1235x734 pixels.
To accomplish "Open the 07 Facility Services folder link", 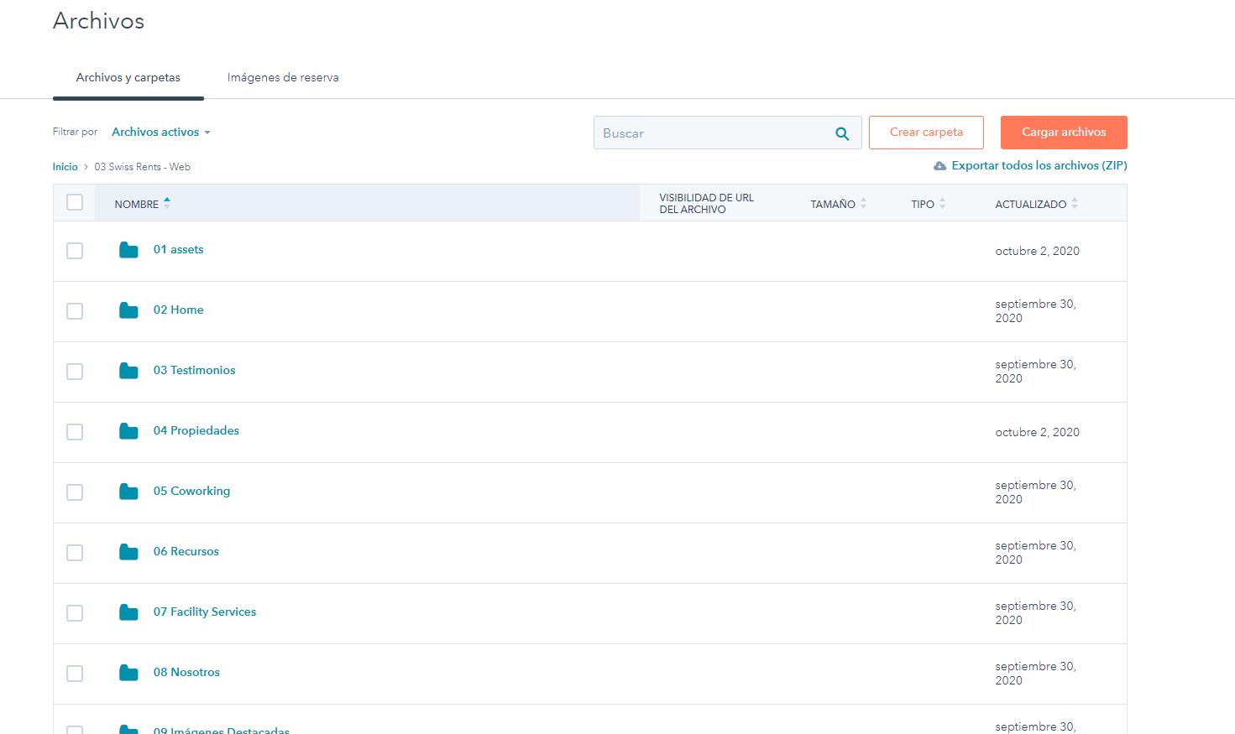I will [205, 612].
